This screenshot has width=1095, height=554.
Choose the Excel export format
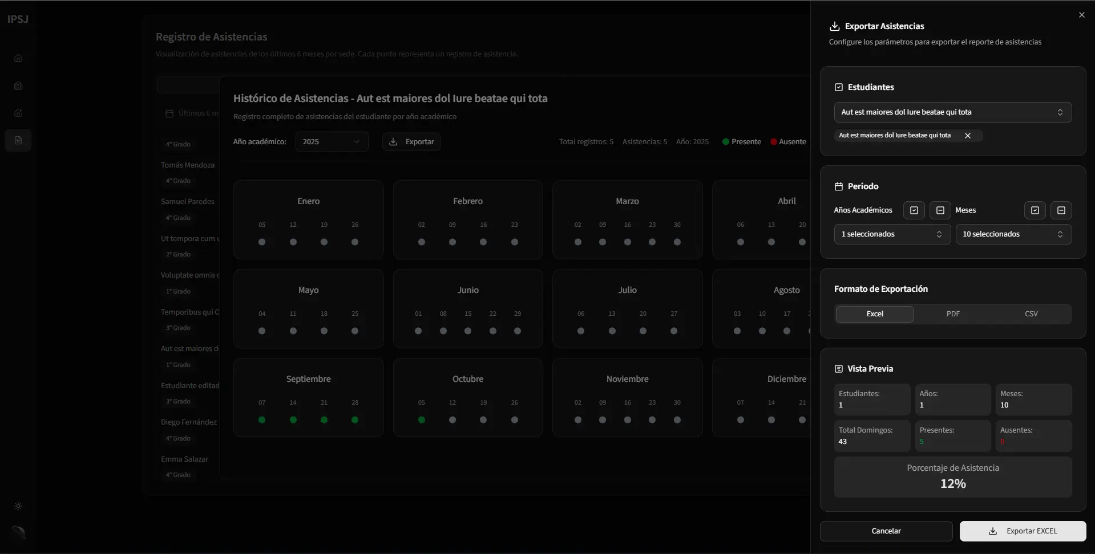pyautogui.click(x=874, y=314)
